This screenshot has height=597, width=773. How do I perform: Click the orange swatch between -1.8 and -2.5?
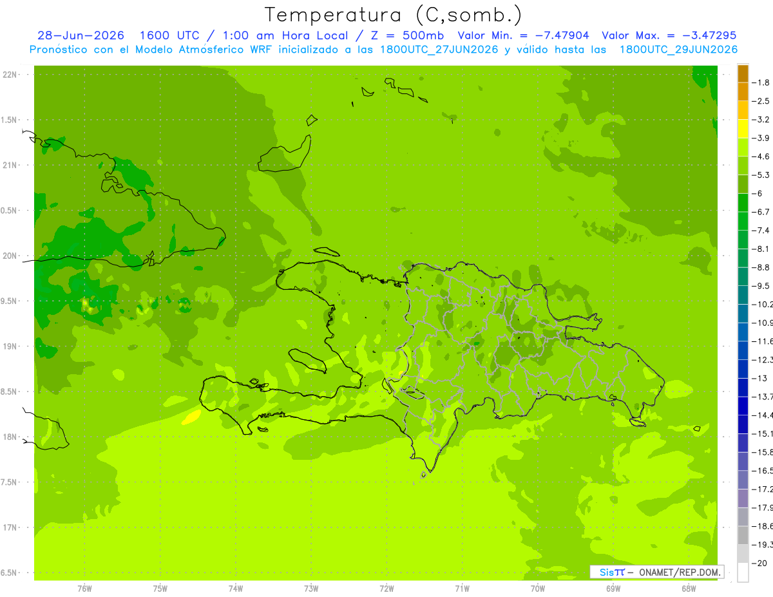[x=743, y=91]
